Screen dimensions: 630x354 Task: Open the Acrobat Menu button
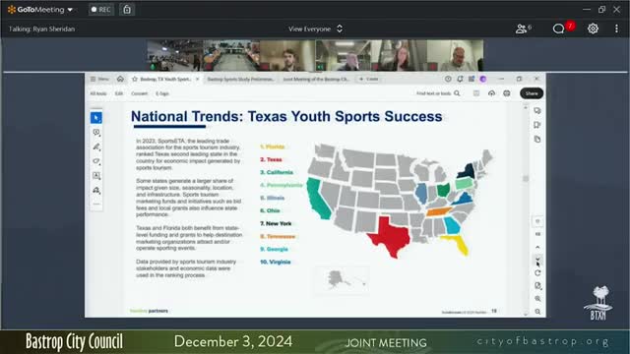99,79
